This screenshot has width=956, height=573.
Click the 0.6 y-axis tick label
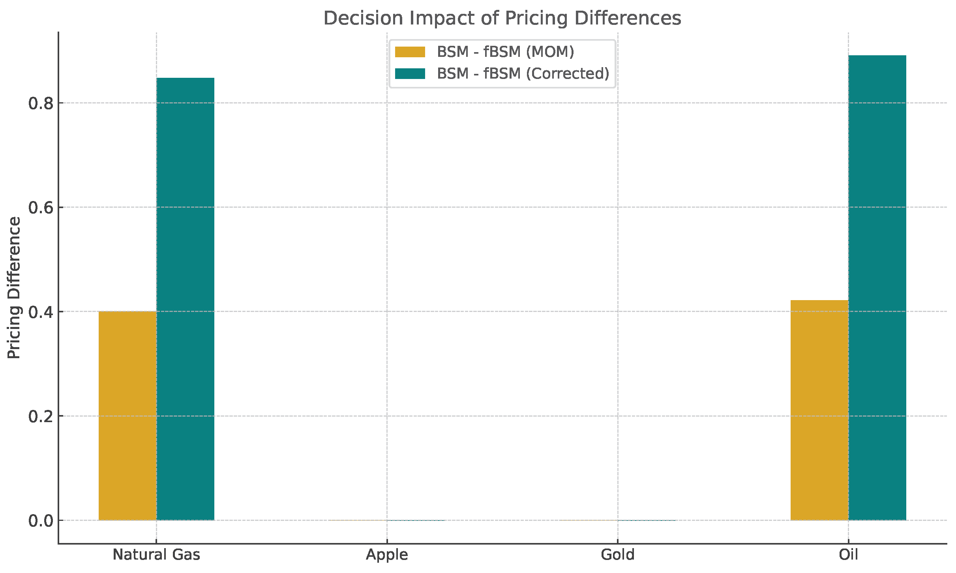[x=41, y=208]
